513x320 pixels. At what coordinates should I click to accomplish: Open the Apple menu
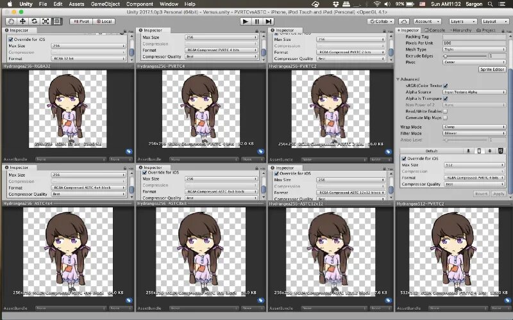pyautogui.click(x=10, y=4)
